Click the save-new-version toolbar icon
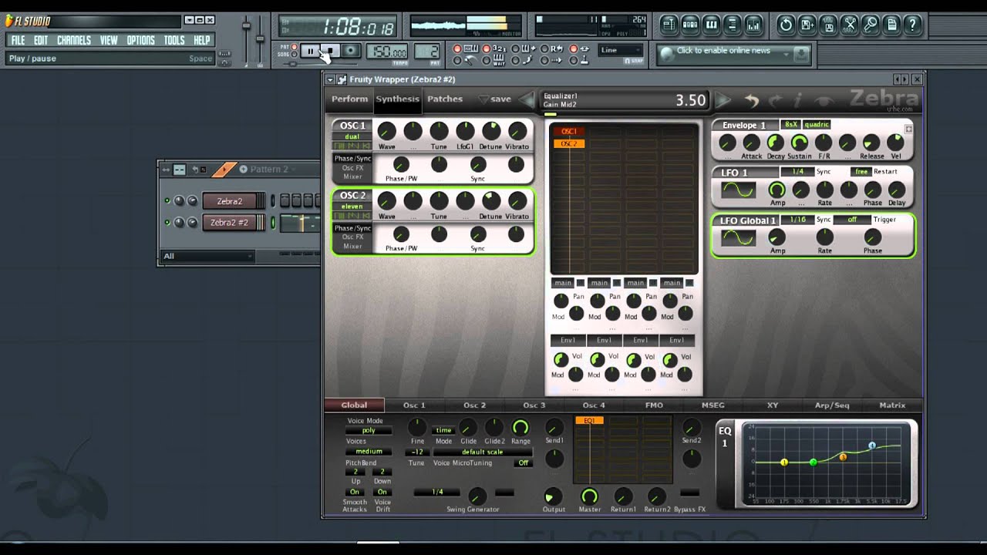The height and width of the screenshot is (555, 987). [x=807, y=25]
